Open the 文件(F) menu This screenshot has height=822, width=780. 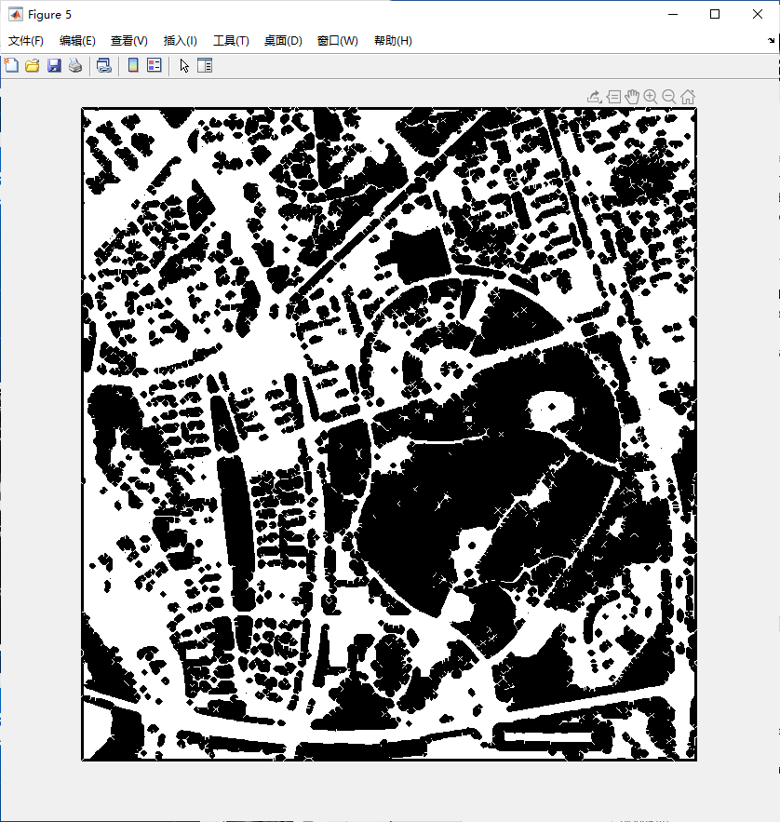click(26, 41)
